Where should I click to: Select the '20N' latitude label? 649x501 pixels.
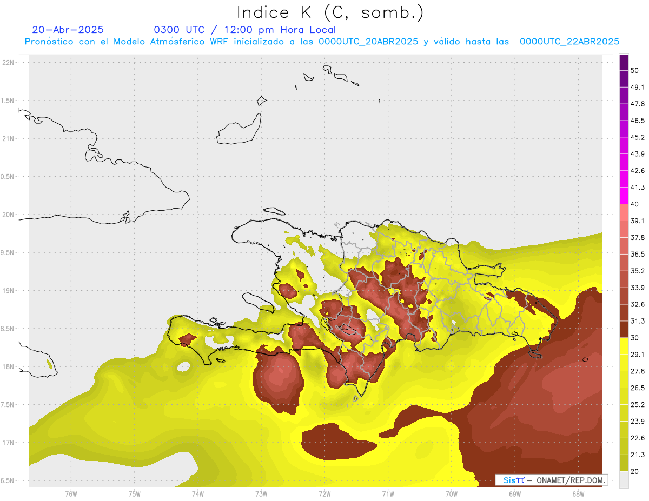pos(9,215)
